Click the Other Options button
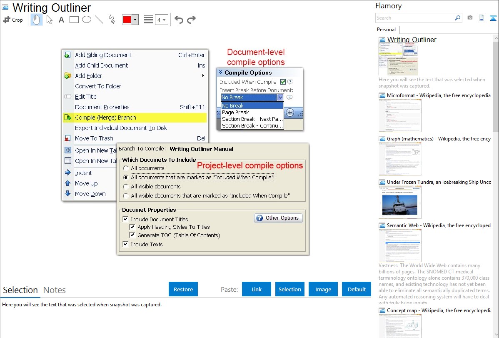The image size is (499, 338). pos(279,218)
